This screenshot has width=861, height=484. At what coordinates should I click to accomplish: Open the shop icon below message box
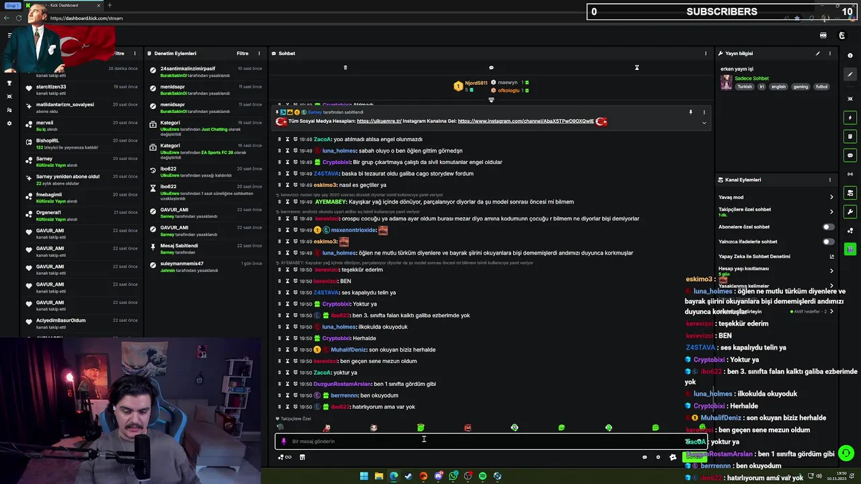point(302,457)
